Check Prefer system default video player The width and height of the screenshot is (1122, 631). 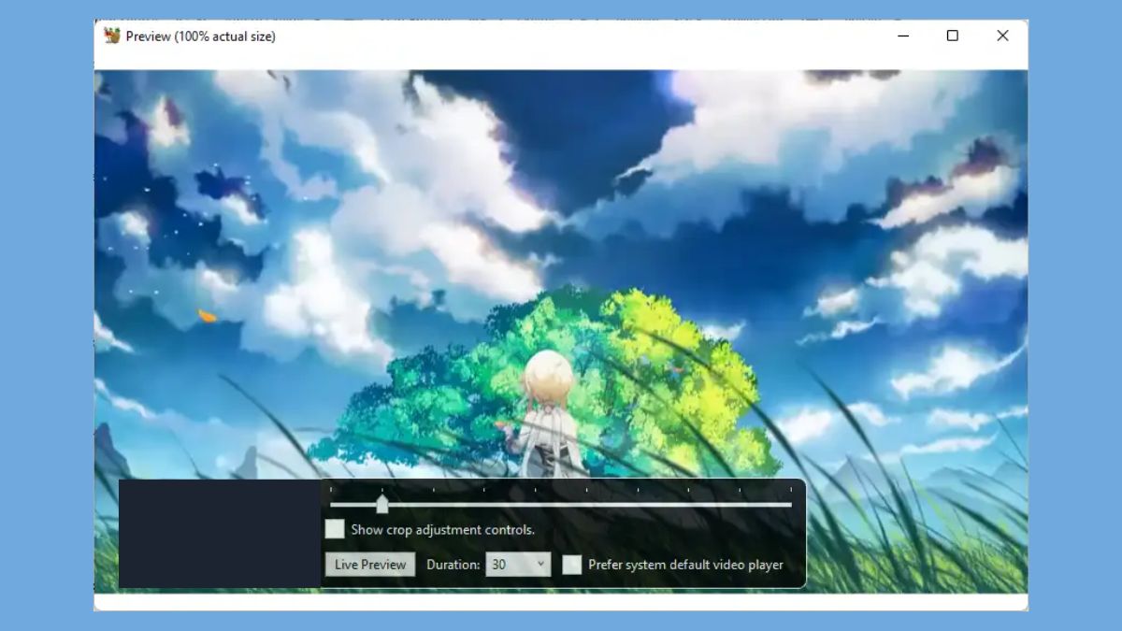(572, 565)
